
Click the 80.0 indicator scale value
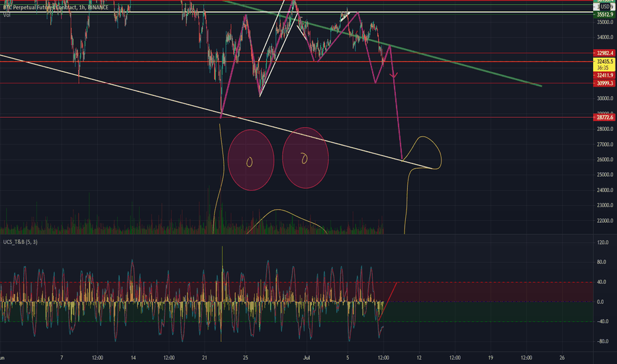601,262
